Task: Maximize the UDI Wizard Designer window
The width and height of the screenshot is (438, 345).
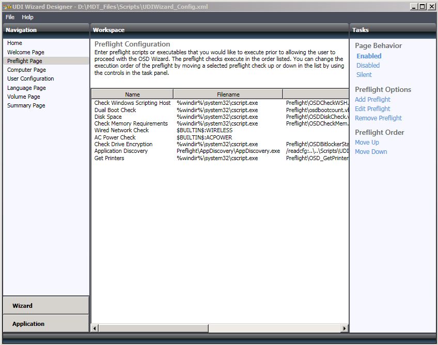Action: pos(423,7)
